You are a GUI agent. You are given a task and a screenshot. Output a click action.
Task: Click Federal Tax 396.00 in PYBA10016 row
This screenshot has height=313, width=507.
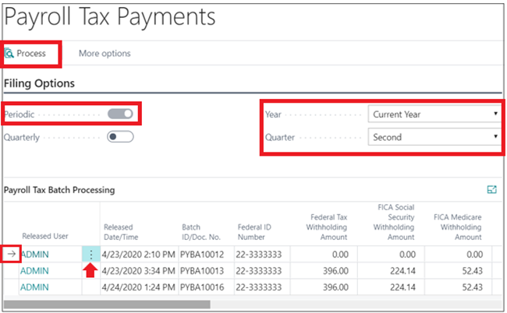tap(335, 287)
